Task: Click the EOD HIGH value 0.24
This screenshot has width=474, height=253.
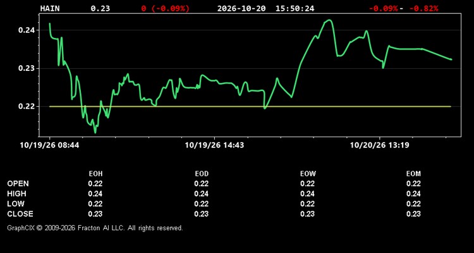Action: tap(202, 194)
